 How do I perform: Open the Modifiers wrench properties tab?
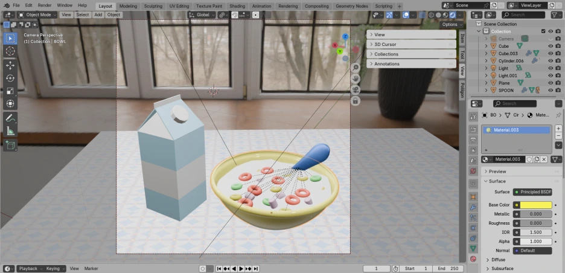tap(473, 207)
